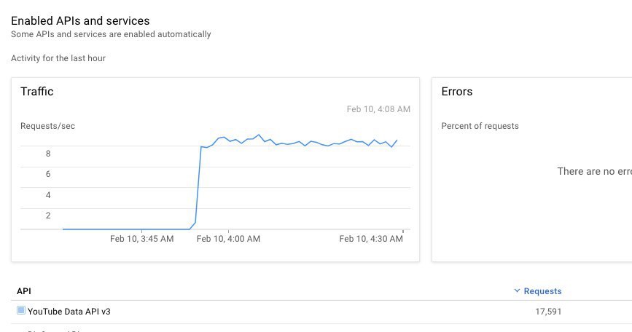Sort table by Requests column
Screen dimensions: 632x332
click(x=542, y=291)
